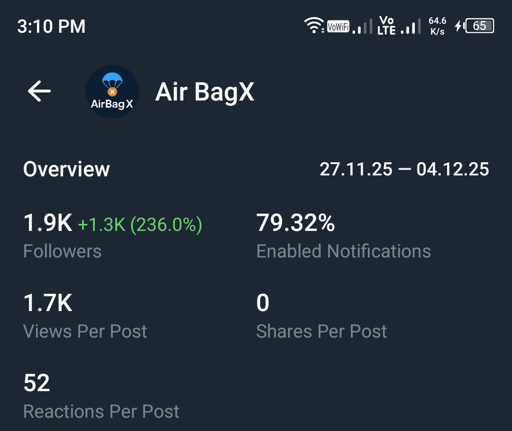Image resolution: width=512 pixels, height=431 pixels.
Task: Tap the Reactions Per Post value 52
Action: 37,383
